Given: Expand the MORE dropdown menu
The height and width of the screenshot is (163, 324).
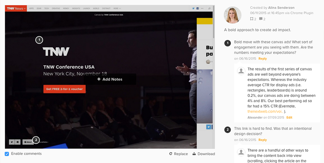Looking at the screenshot, I should [x=117, y=9].
